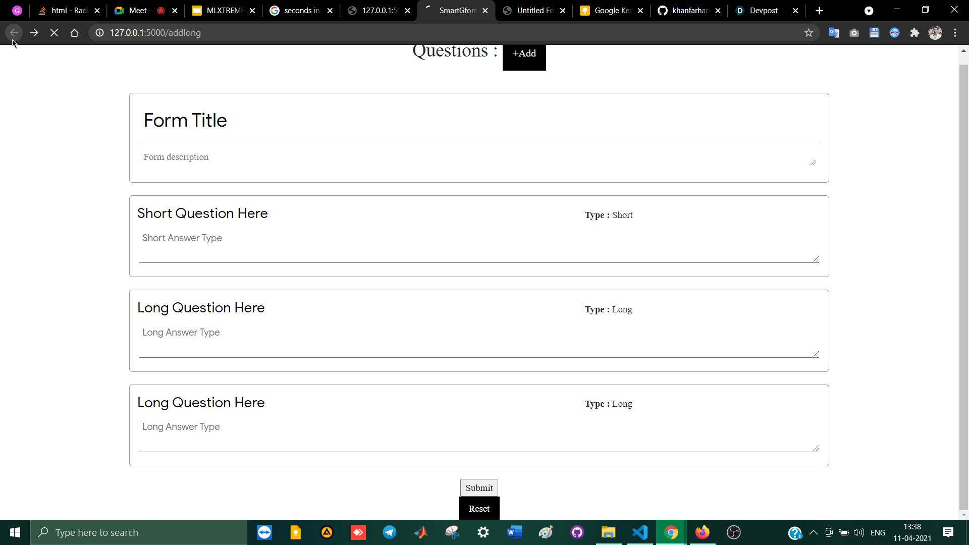969x545 pixels.
Task: Show hidden system tray icons chevron
Action: tap(813, 532)
